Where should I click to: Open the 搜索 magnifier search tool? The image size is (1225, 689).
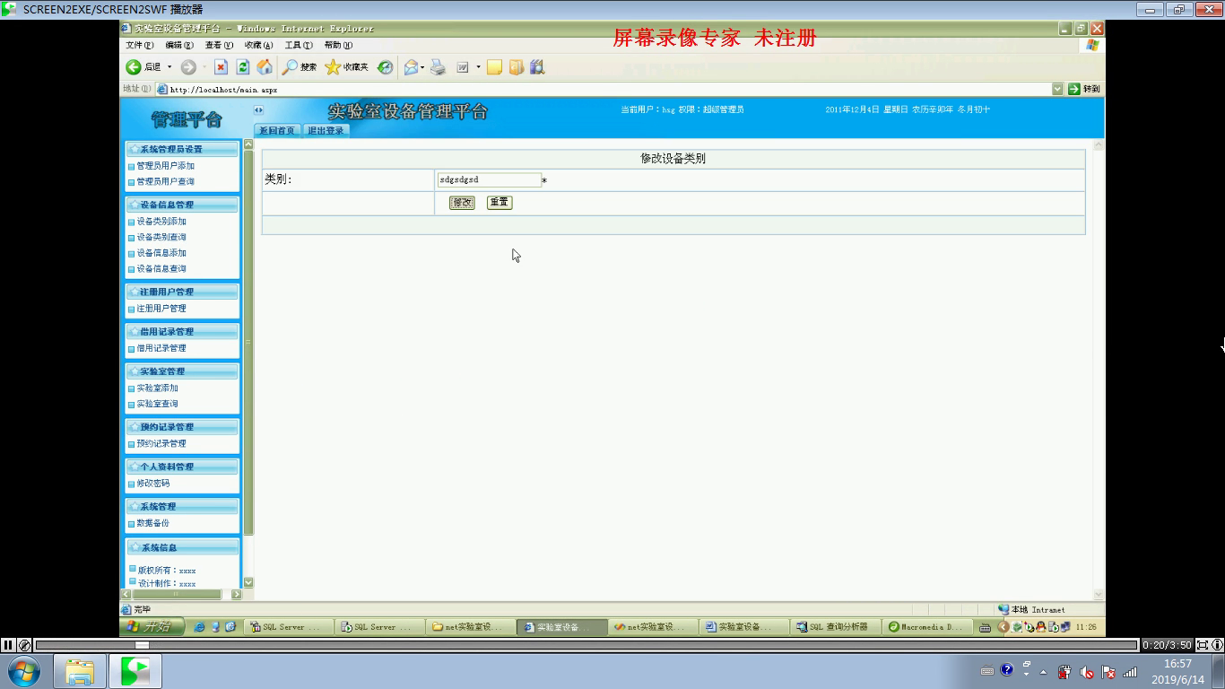(x=300, y=67)
